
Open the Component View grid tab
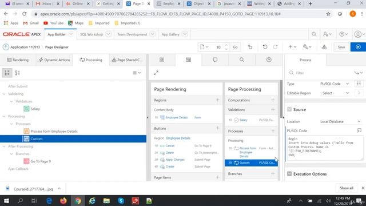pos(188,60)
